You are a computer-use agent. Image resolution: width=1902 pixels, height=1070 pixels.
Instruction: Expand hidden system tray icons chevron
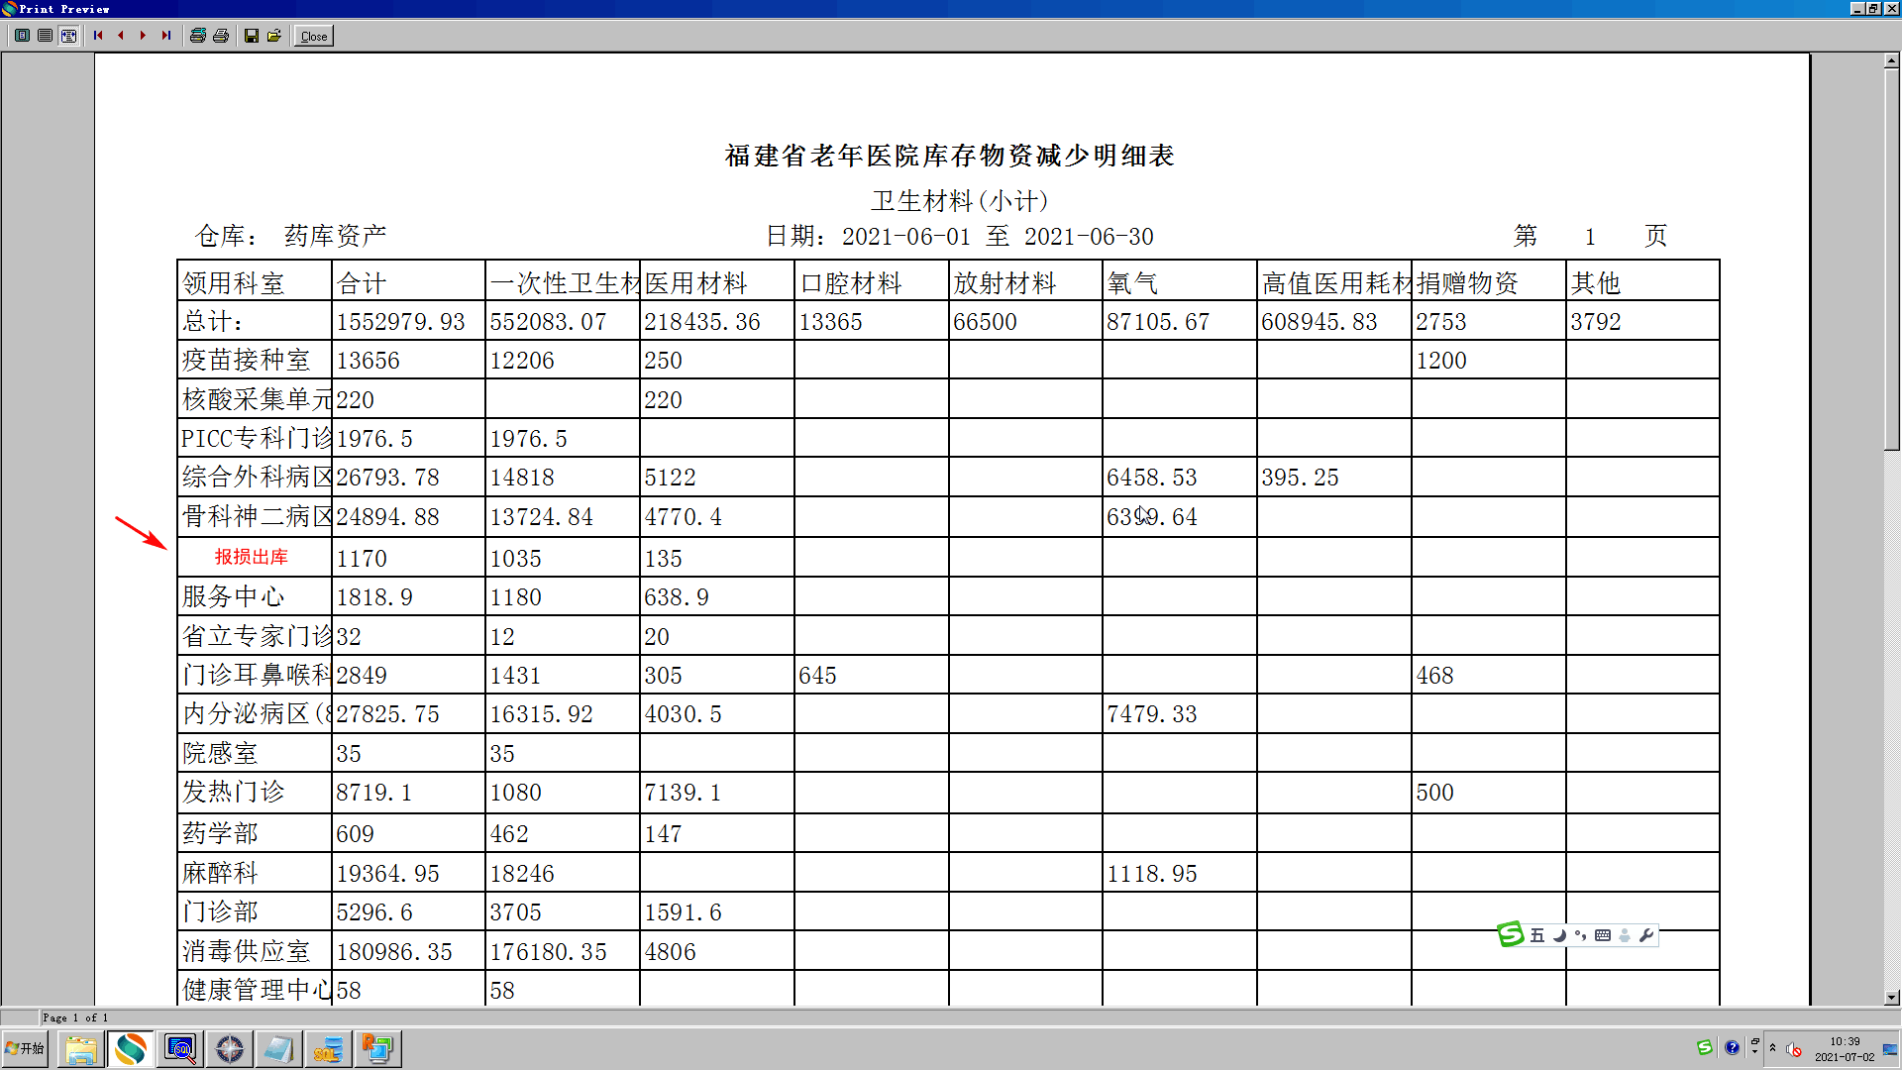pyautogui.click(x=1772, y=1048)
